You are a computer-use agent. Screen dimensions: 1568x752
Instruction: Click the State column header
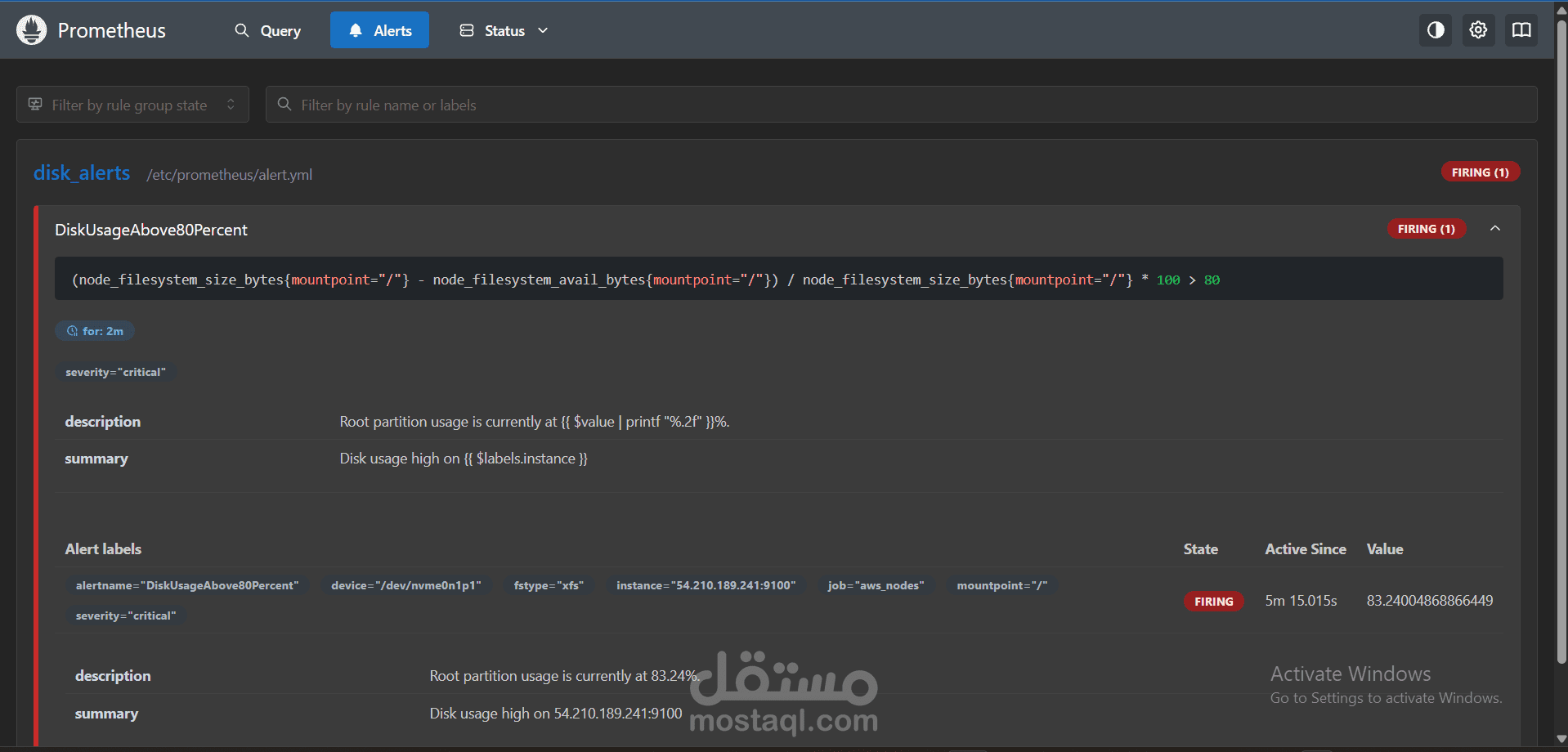coord(1201,549)
